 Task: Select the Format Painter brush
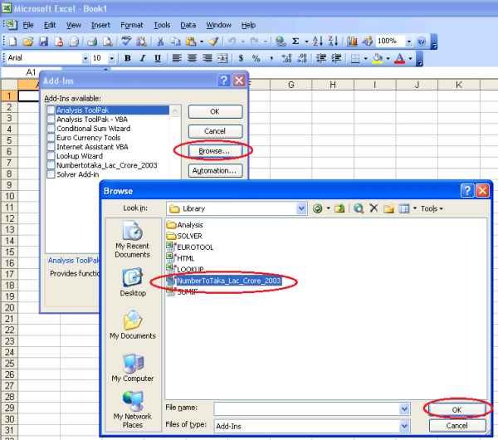pos(213,42)
